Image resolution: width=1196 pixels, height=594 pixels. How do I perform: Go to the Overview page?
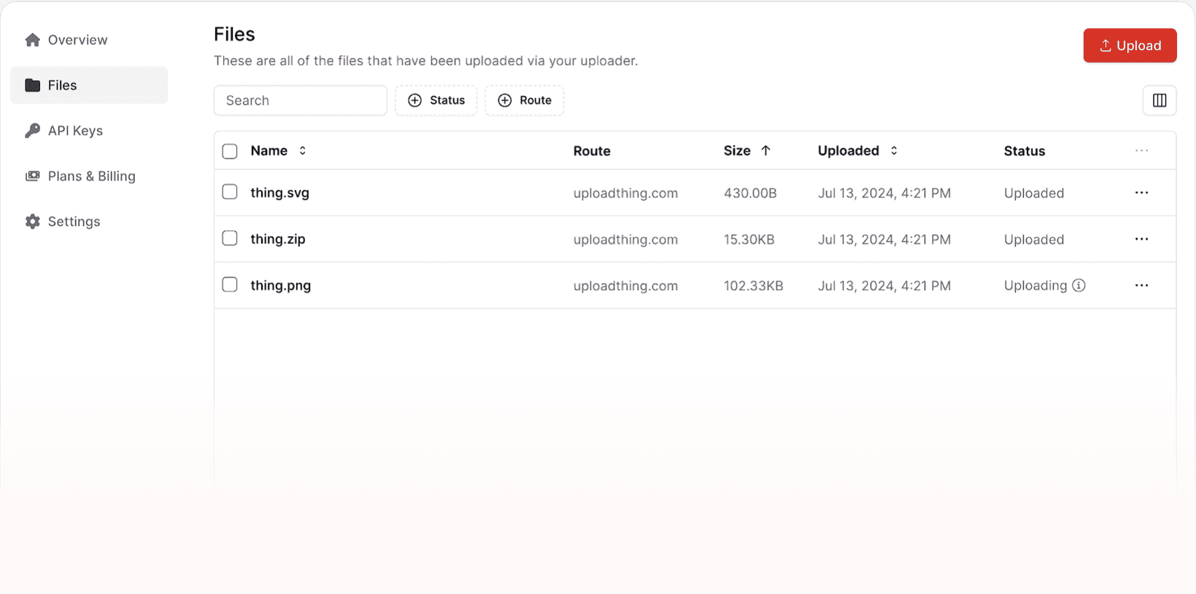click(x=77, y=40)
